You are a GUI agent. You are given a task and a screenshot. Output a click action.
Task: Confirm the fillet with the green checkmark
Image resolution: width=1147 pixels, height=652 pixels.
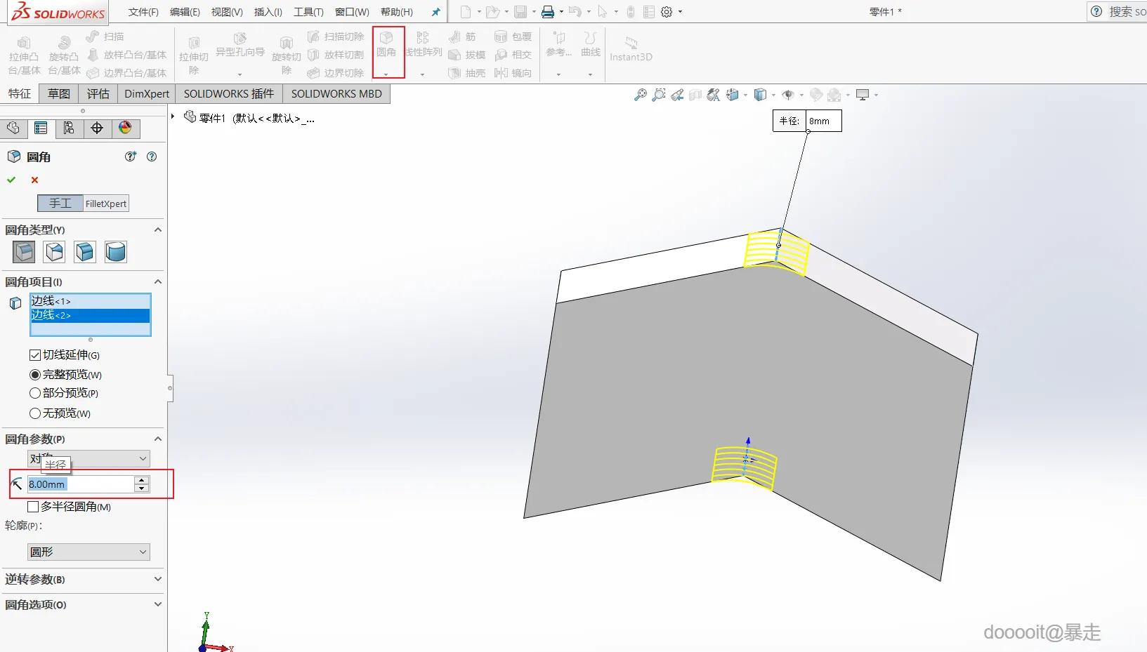click(11, 180)
